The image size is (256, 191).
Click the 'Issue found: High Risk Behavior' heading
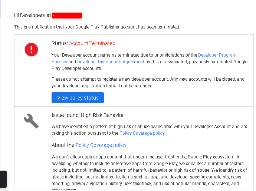click(x=88, y=115)
